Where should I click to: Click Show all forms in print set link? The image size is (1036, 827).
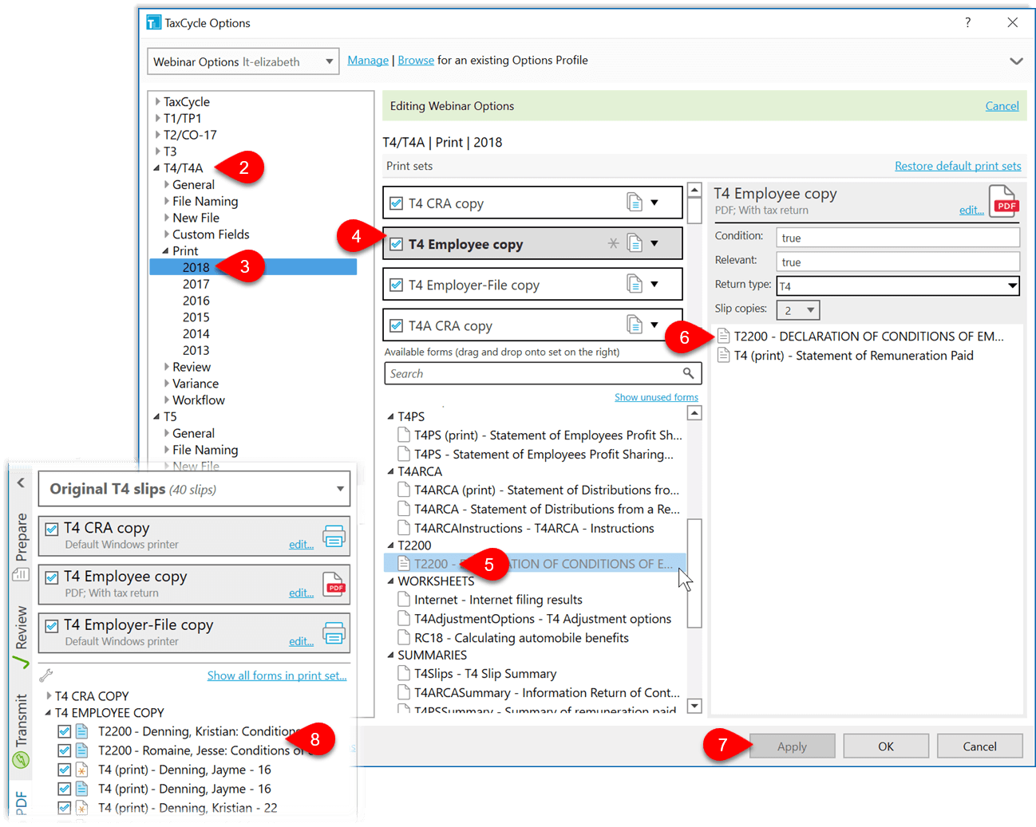pyautogui.click(x=277, y=675)
